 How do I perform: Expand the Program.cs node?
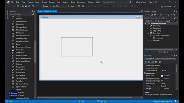coord(148,40)
